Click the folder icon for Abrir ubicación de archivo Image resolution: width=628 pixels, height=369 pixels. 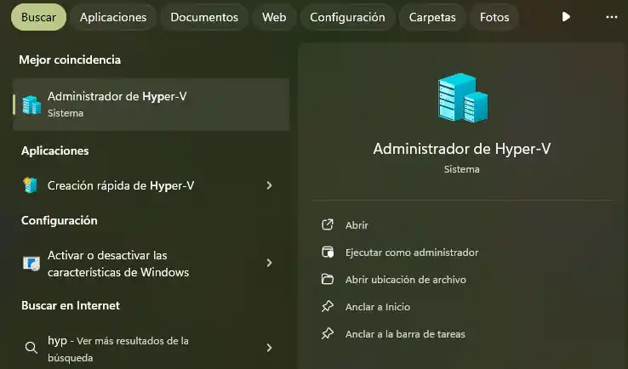pyautogui.click(x=327, y=280)
